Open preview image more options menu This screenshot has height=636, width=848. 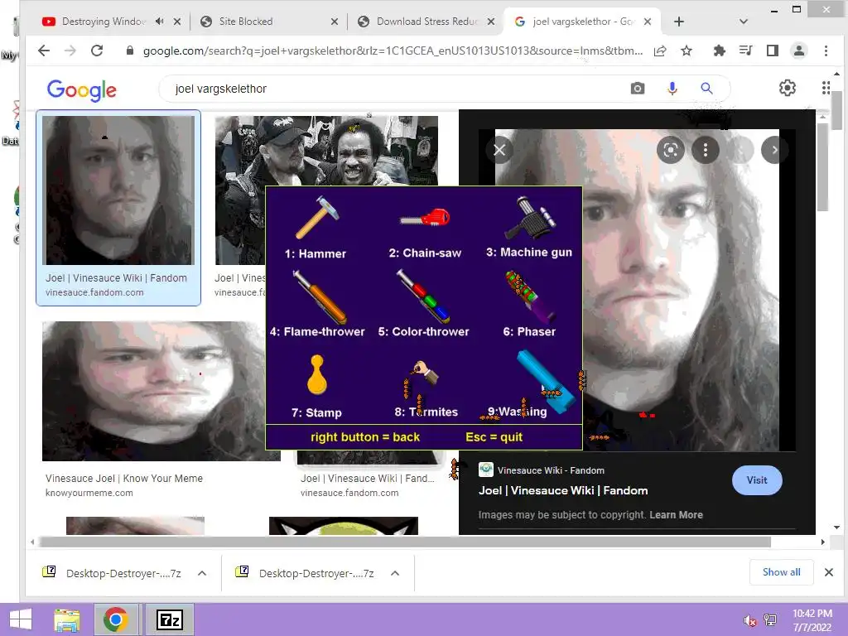click(706, 150)
